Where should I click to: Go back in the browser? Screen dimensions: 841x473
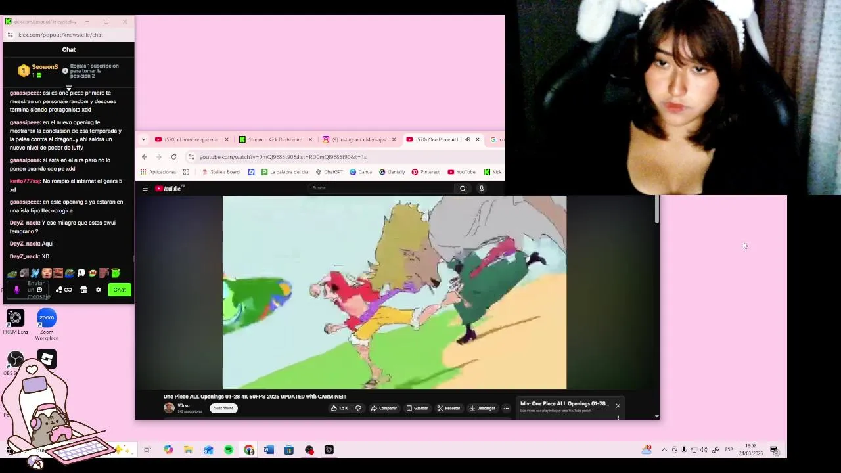click(145, 157)
